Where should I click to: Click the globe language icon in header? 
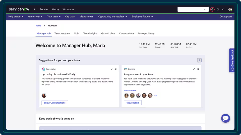coord(212,9)
